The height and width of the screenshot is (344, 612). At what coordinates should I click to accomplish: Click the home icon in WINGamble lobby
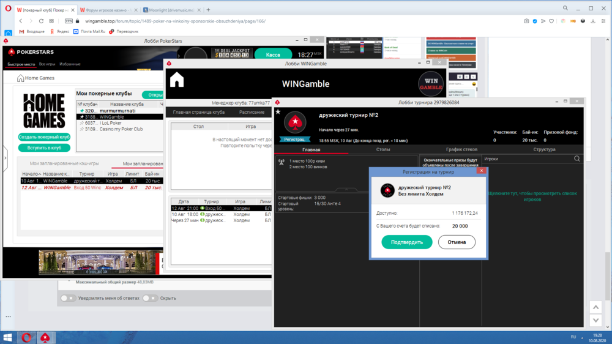coord(177,80)
